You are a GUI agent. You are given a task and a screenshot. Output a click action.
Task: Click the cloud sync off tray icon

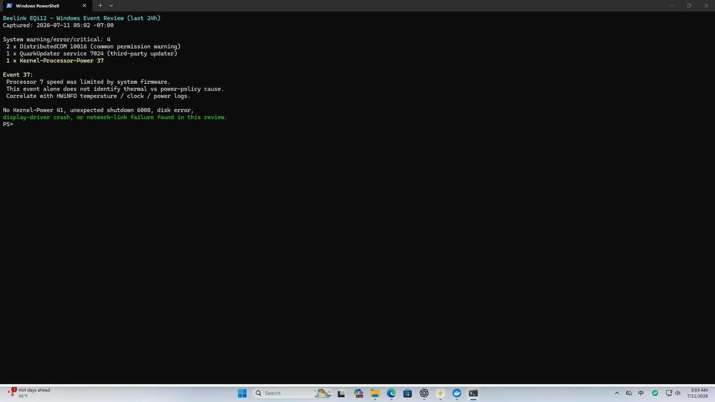[x=629, y=393]
